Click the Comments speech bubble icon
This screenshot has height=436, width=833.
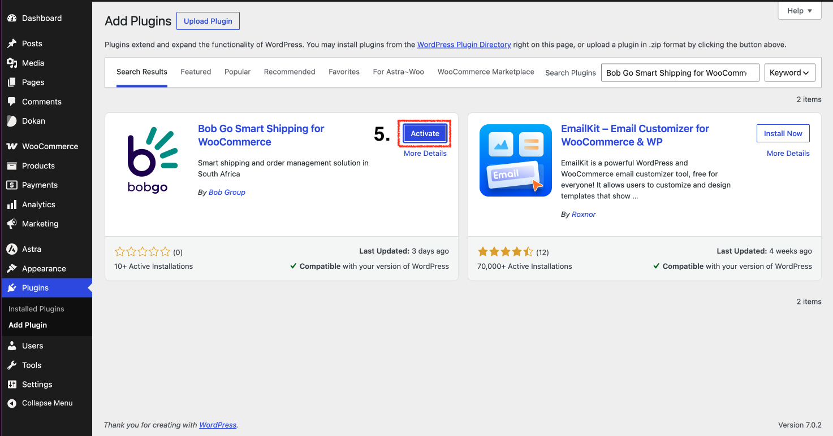12,102
